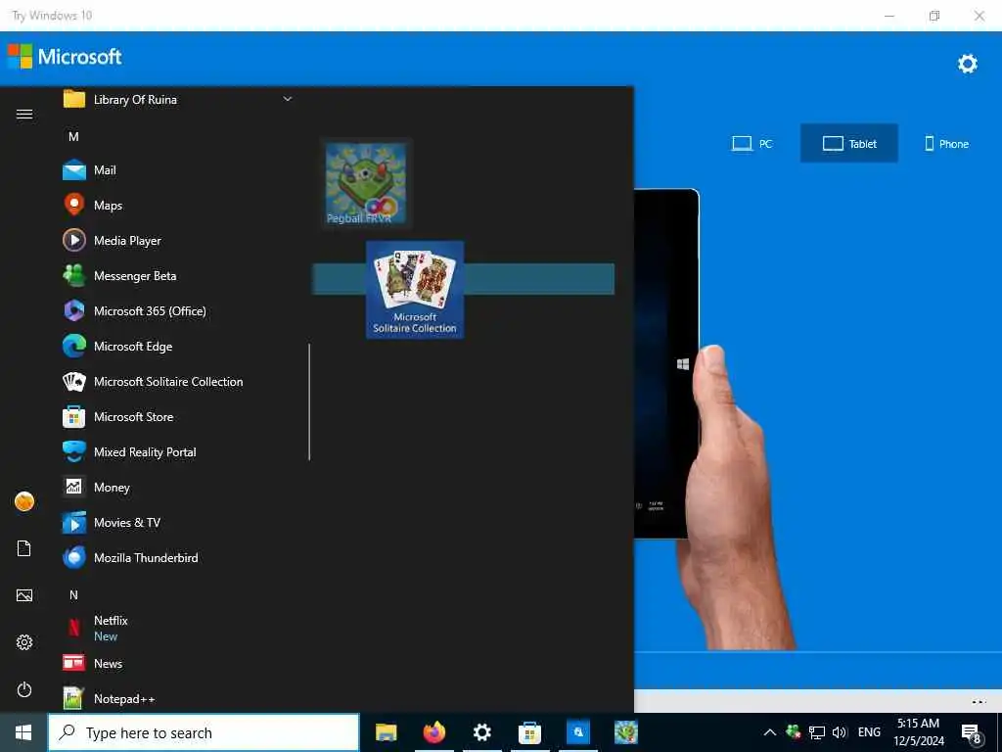Click the Microsoft Solitaire Collection tile

[x=415, y=290]
